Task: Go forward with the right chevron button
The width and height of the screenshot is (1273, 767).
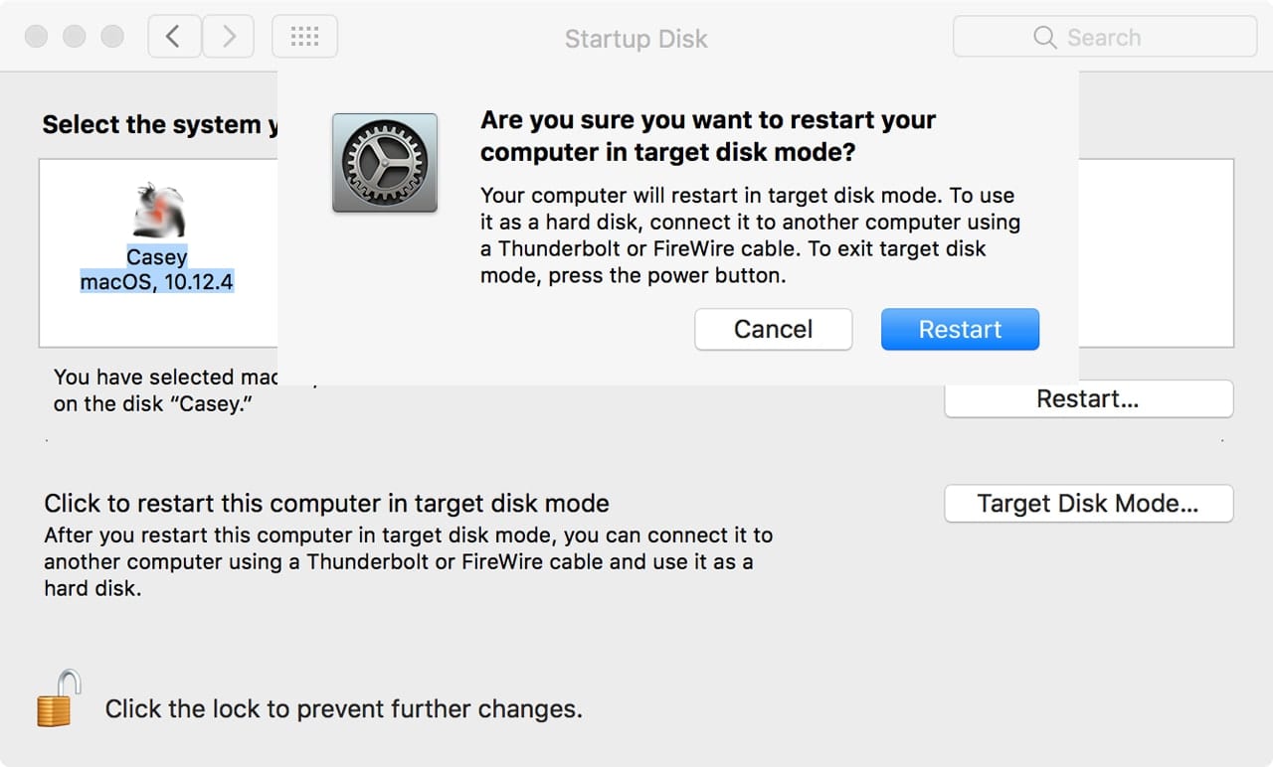Action: click(228, 38)
